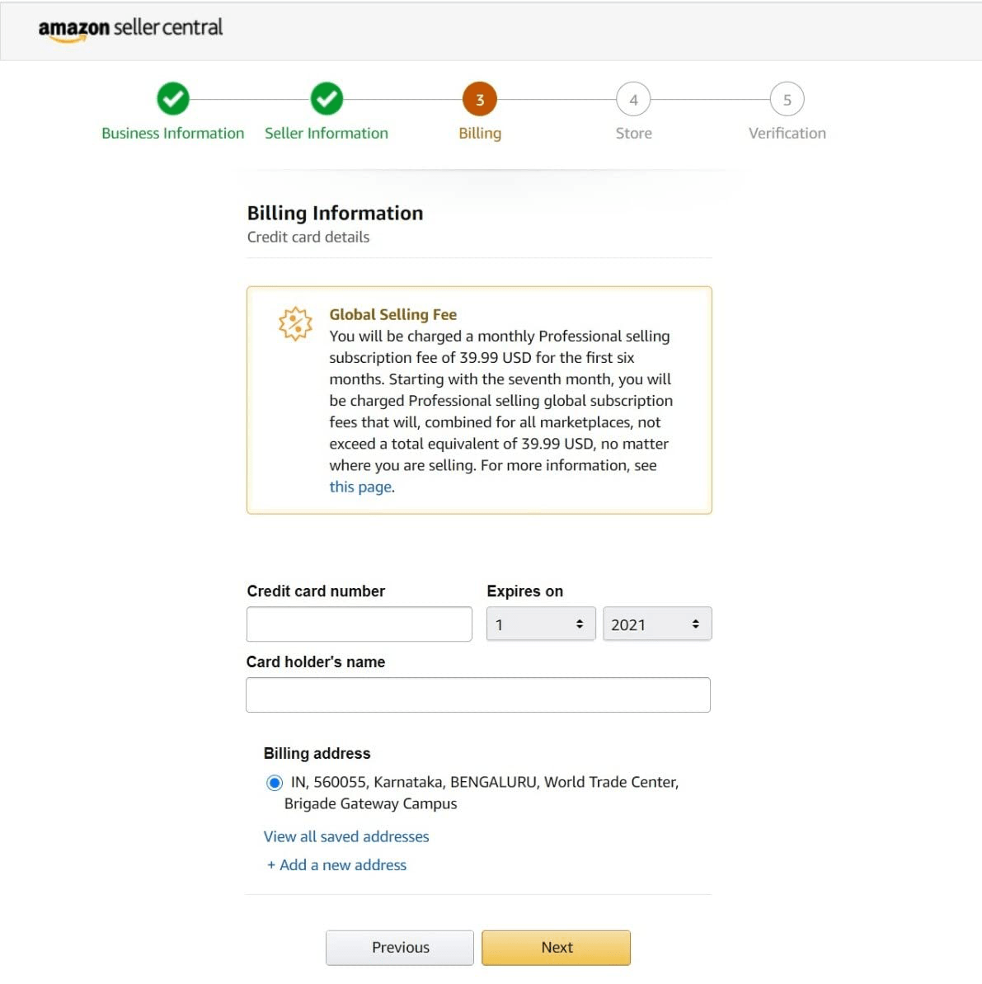Click the Business Information green checkmark
Viewport: 982px width, 984px height.
tap(172, 99)
